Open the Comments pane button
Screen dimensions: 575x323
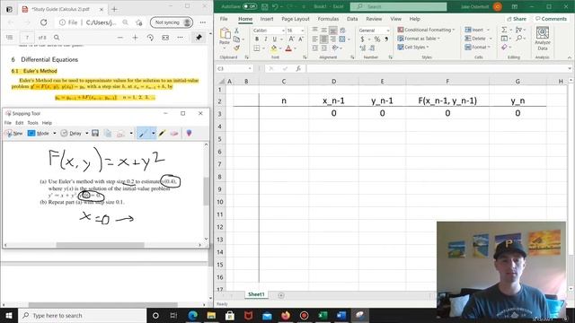pos(551,19)
